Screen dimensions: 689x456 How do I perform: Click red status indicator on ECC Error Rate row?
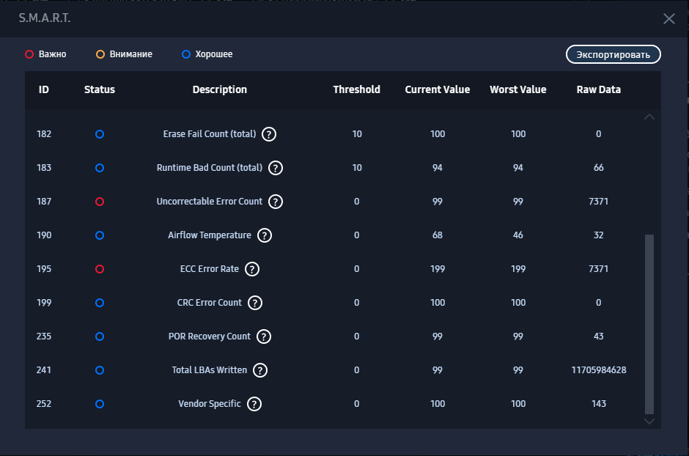point(100,269)
